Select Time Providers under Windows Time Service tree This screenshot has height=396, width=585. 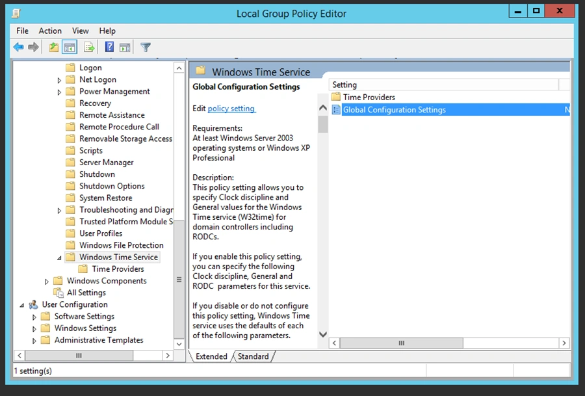tap(118, 269)
